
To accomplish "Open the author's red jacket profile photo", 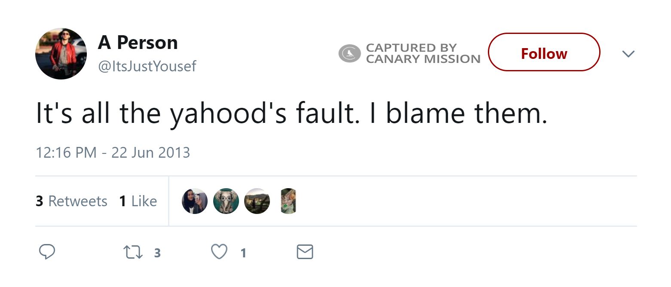I will 61,54.
